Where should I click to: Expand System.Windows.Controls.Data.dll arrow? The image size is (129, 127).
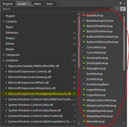click(x=6, y=105)
